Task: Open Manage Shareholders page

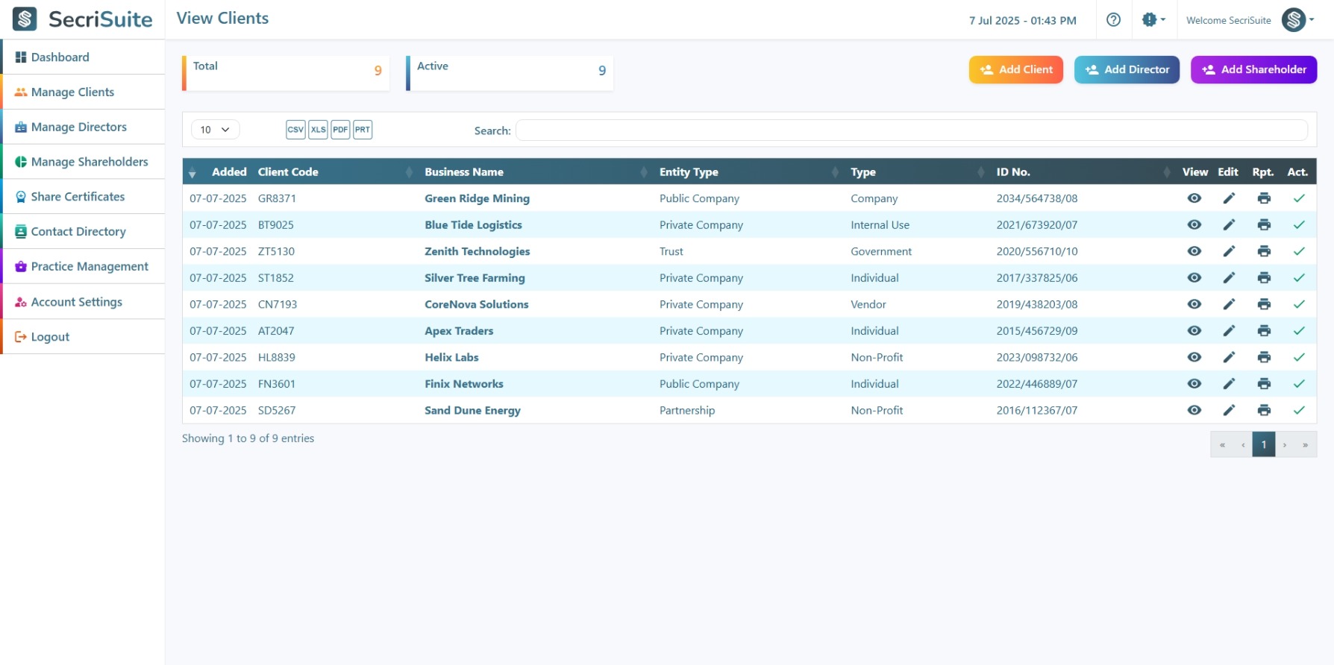Action: click(82, 162)
